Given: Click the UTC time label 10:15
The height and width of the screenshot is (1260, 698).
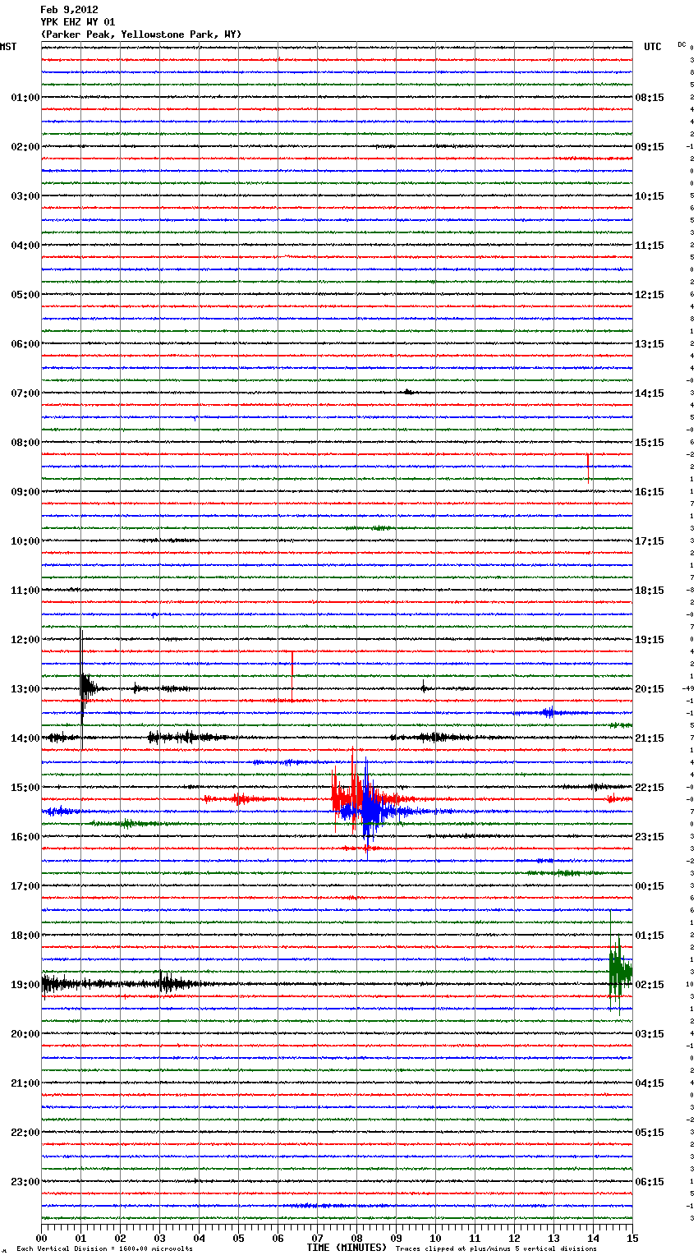Looking at the screenshot, I should 650,196.
